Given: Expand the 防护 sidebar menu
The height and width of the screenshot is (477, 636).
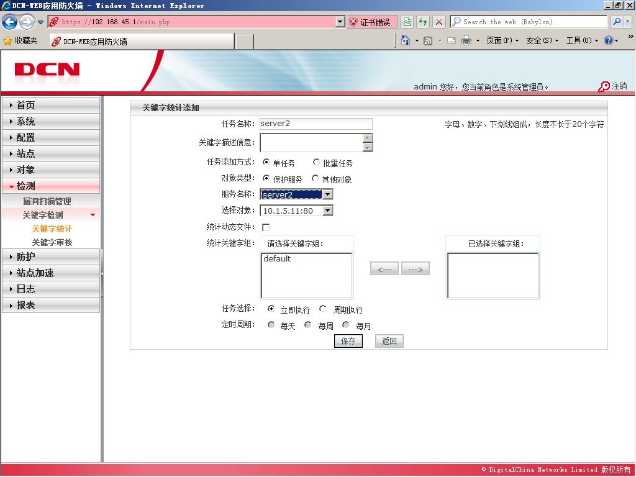Looking at the screenshot, I should point(51,257).
